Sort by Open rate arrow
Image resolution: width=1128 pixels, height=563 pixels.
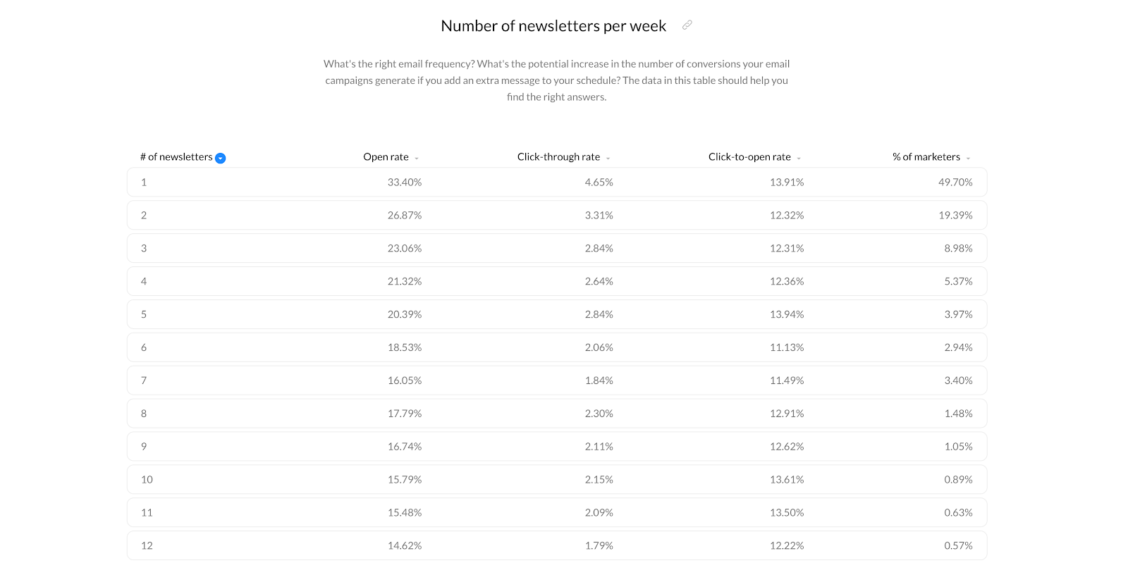pyautogui.click(x=417, y=158)
